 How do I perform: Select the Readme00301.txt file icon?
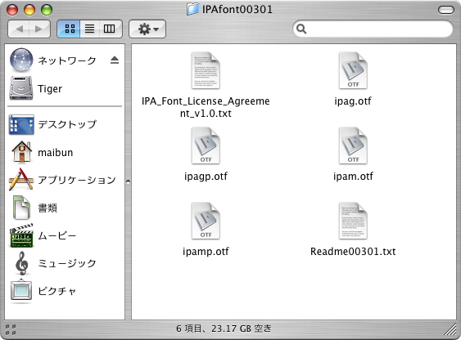pyautogui.click(x=353, y=221)
